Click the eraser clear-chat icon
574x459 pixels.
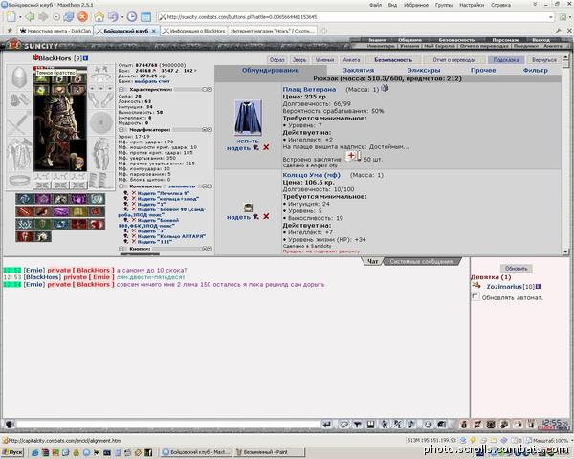coord(343,425)
